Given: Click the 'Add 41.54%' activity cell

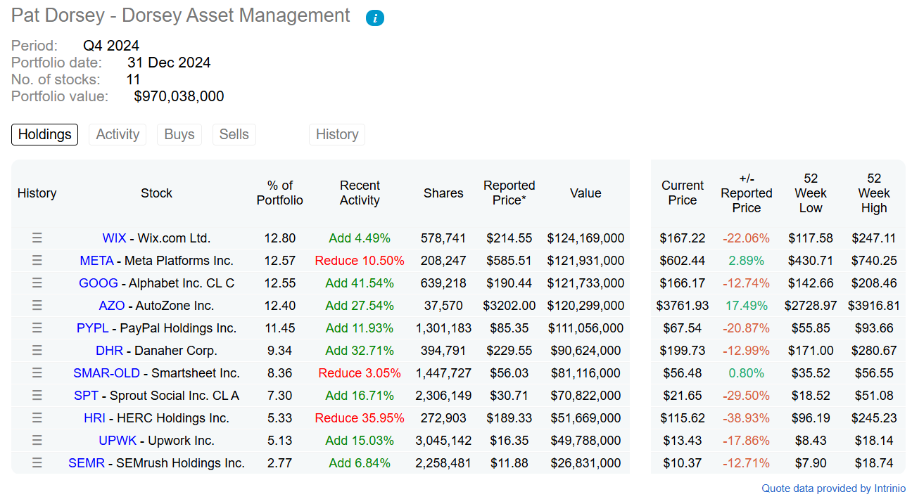Looking at the screenshot, I should tap(360, 283).
